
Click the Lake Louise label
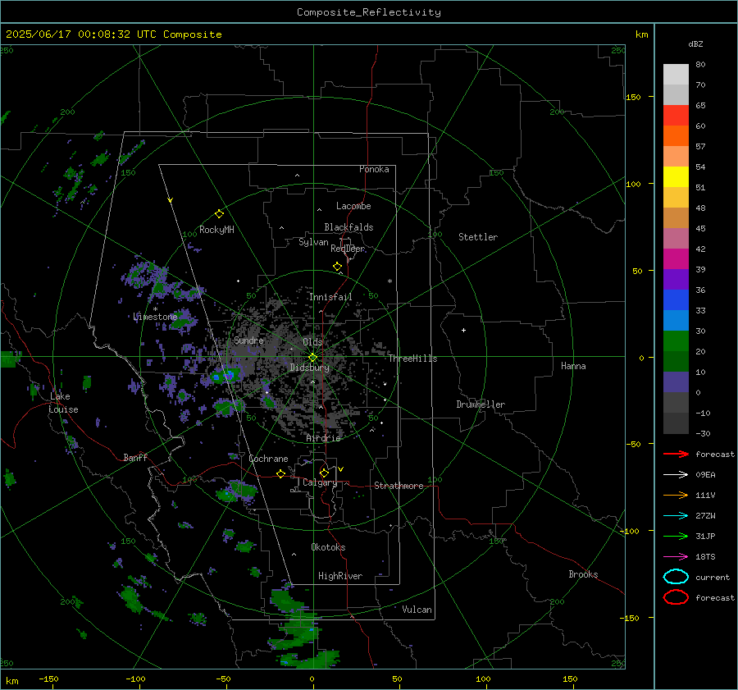point(63,403)
